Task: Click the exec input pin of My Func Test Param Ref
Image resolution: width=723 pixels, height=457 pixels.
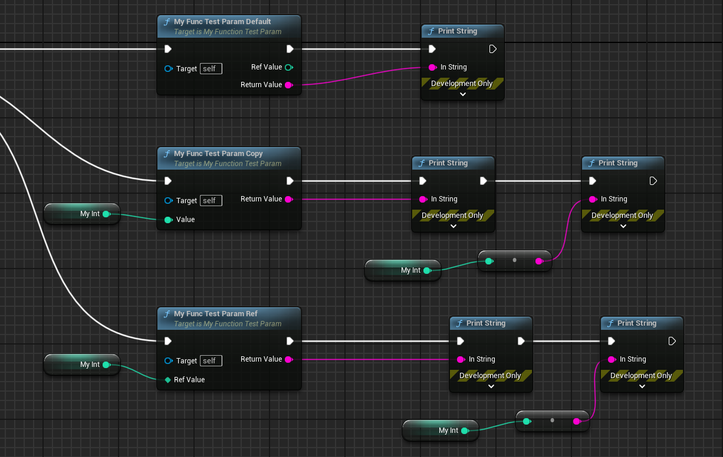Action: tap(168, 341)
